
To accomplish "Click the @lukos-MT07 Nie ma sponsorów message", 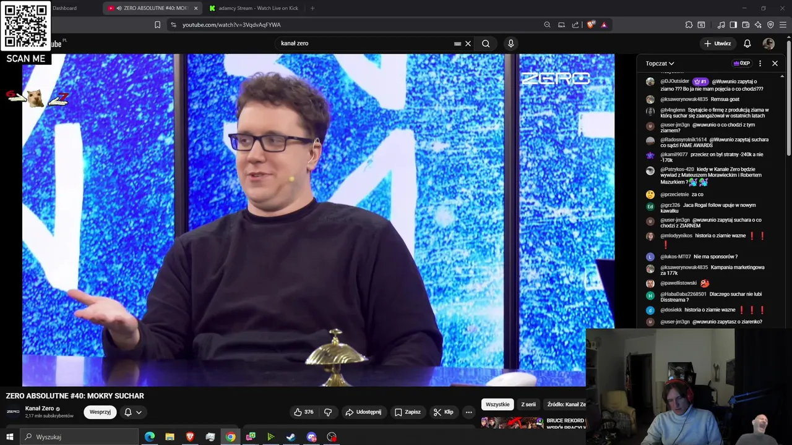I will point(699,256).
